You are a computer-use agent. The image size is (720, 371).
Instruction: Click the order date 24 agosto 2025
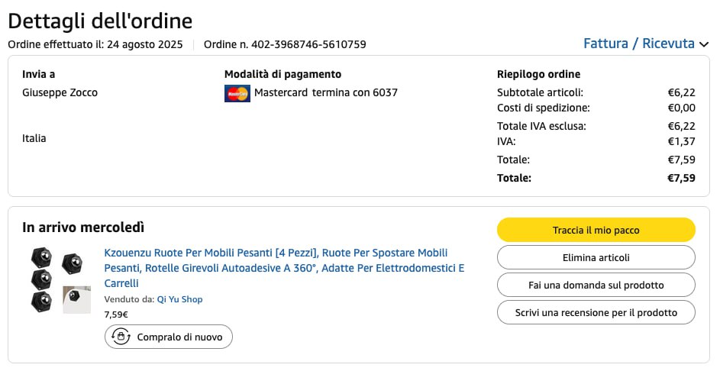click(x=145, y=44)
